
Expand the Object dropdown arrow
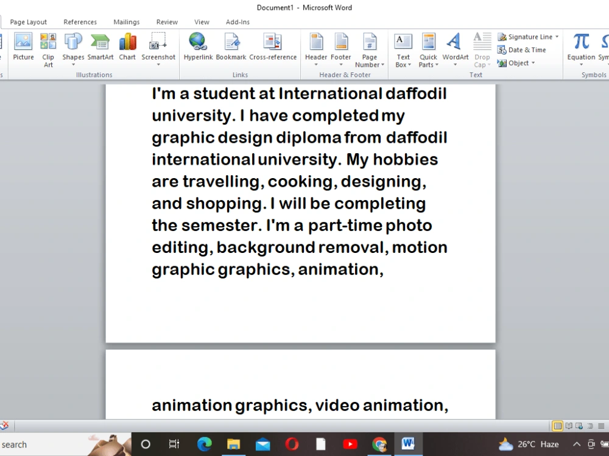pyautogui.click(x=533, y=63)
